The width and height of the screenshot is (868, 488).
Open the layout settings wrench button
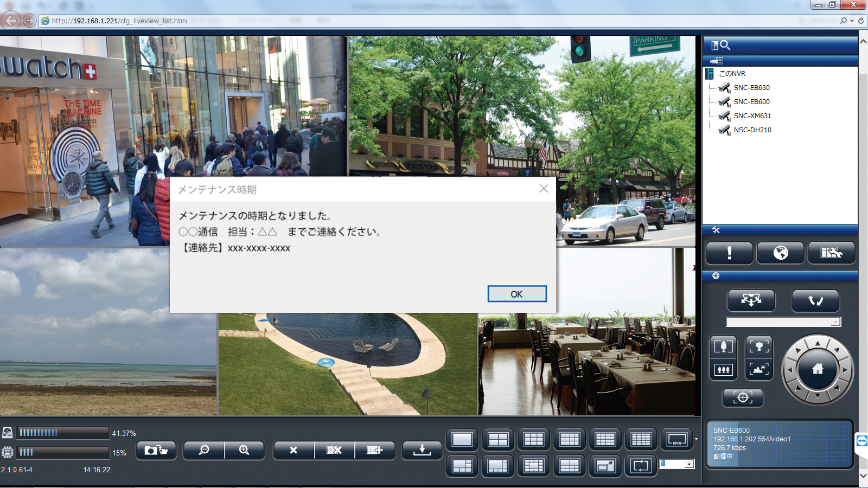tap(831, 253)
